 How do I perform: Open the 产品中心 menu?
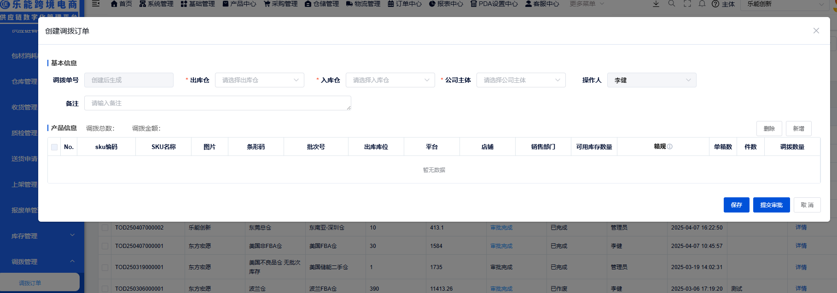pos(239,4)
